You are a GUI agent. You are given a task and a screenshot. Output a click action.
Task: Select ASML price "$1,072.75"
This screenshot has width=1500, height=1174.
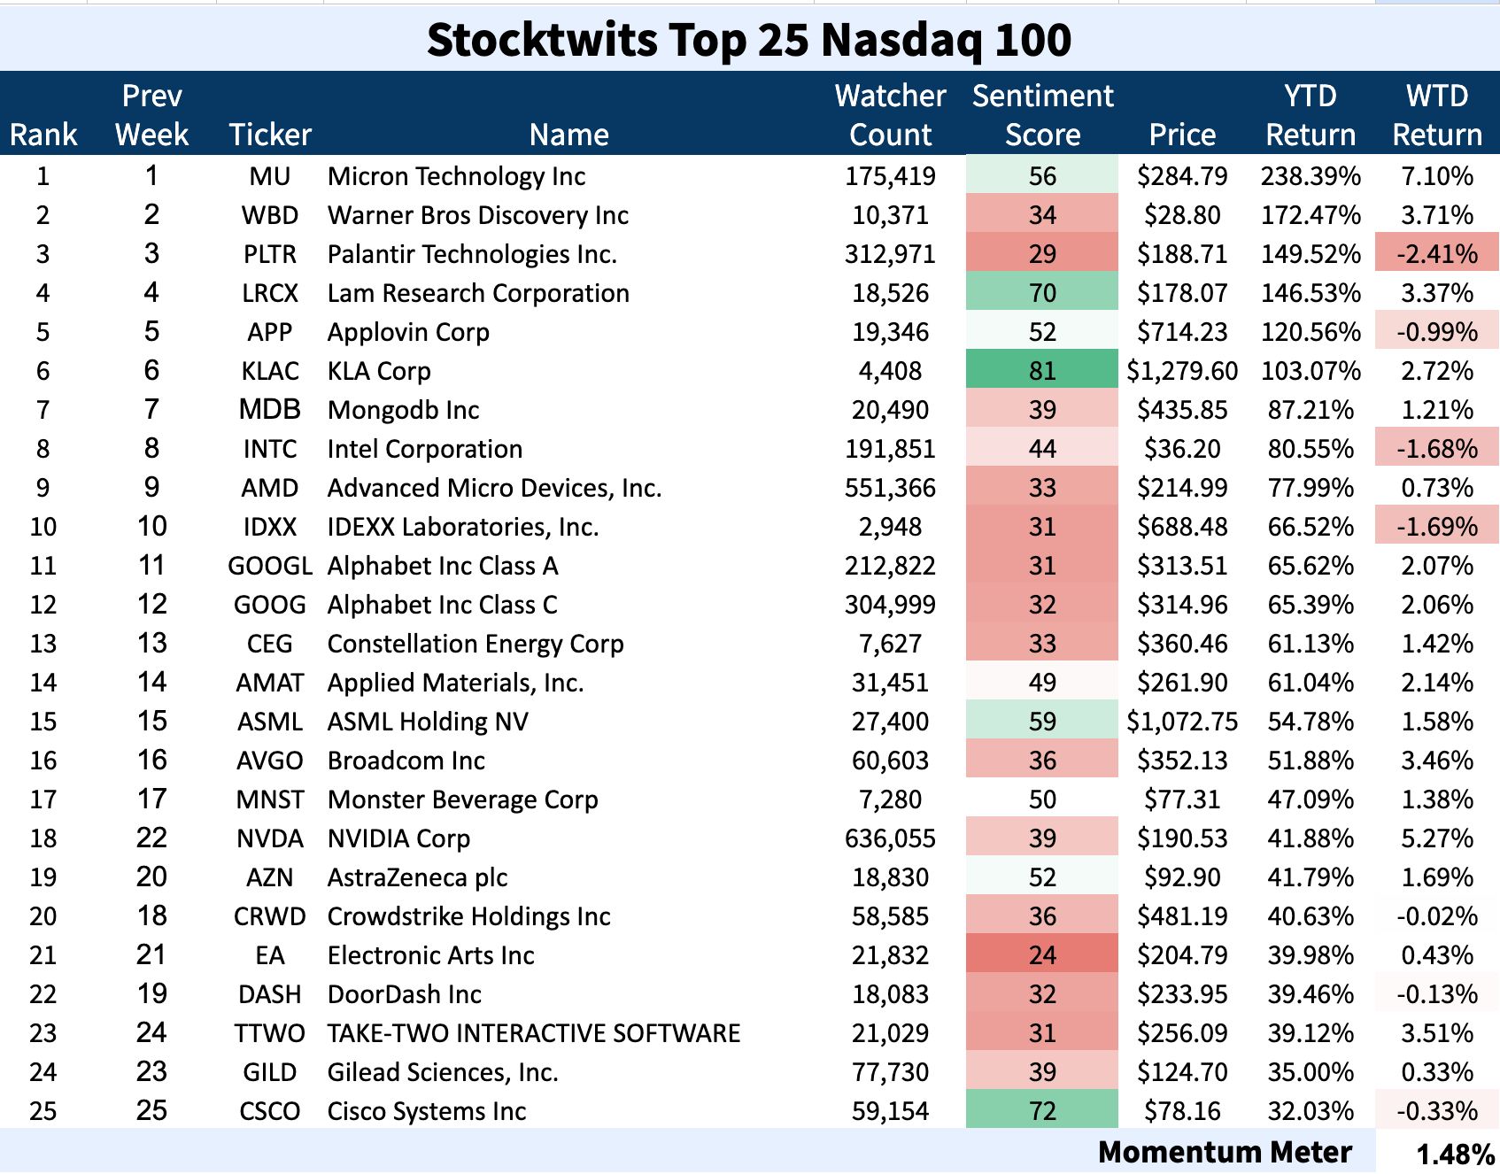click(1182, 722)
